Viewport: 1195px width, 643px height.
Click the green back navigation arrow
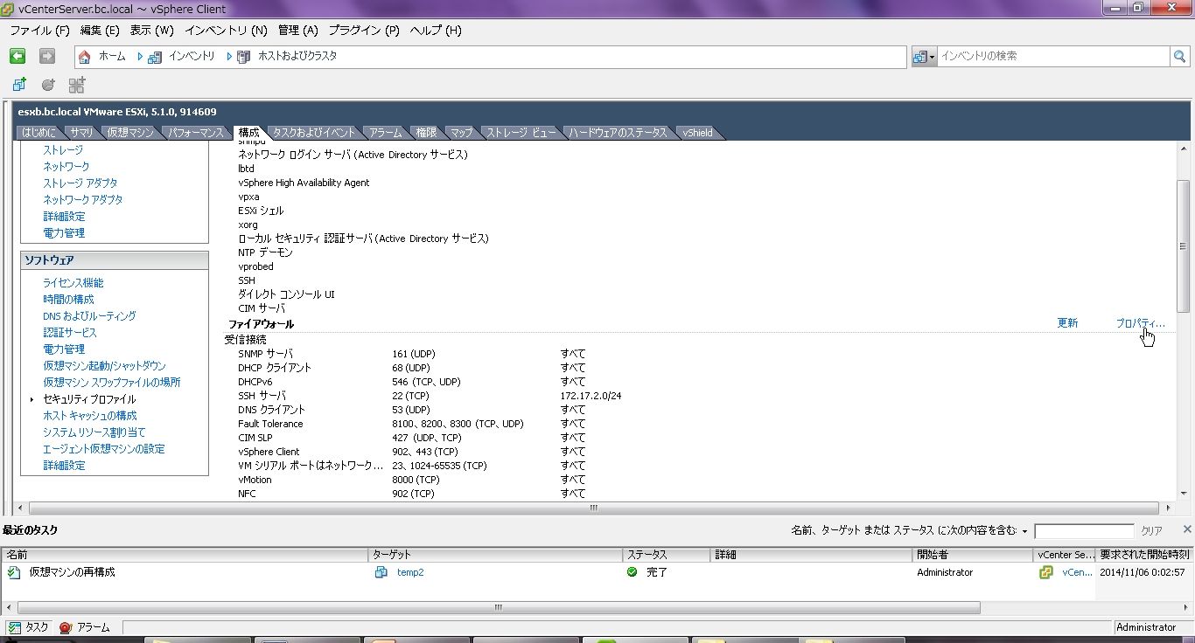tap(17, 56)
